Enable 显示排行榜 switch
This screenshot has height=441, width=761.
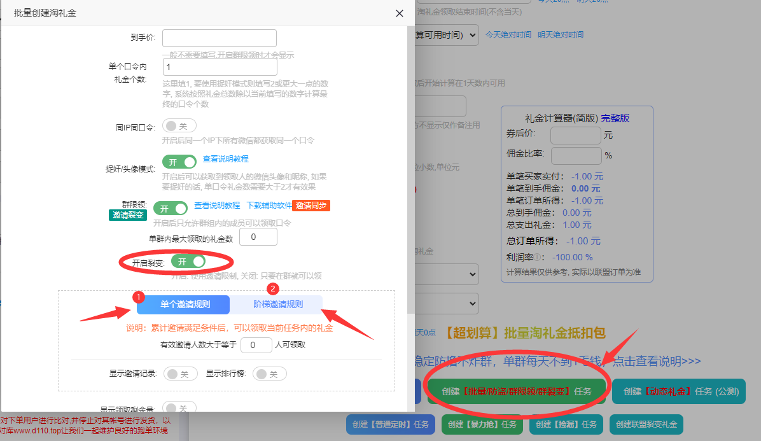point(269,374)
